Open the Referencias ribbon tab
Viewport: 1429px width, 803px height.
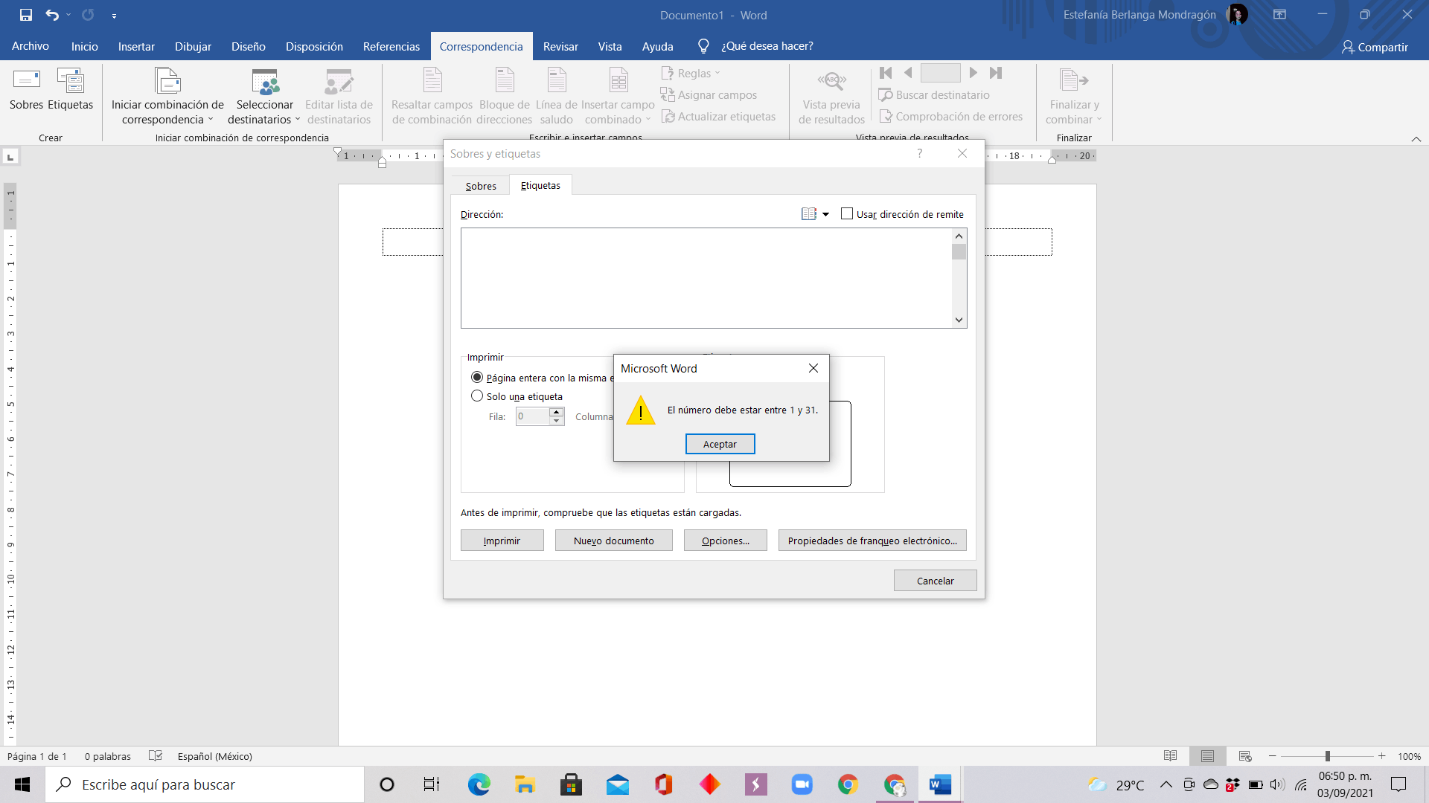[391, 46]
